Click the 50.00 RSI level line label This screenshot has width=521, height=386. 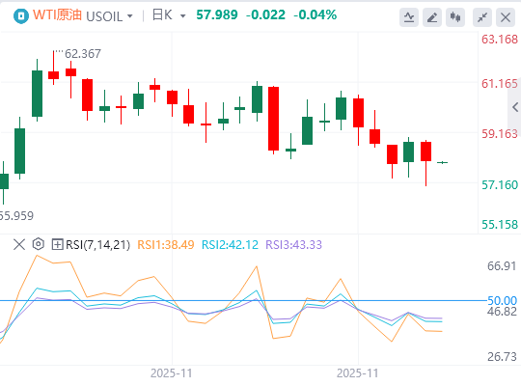click(502, 300)
